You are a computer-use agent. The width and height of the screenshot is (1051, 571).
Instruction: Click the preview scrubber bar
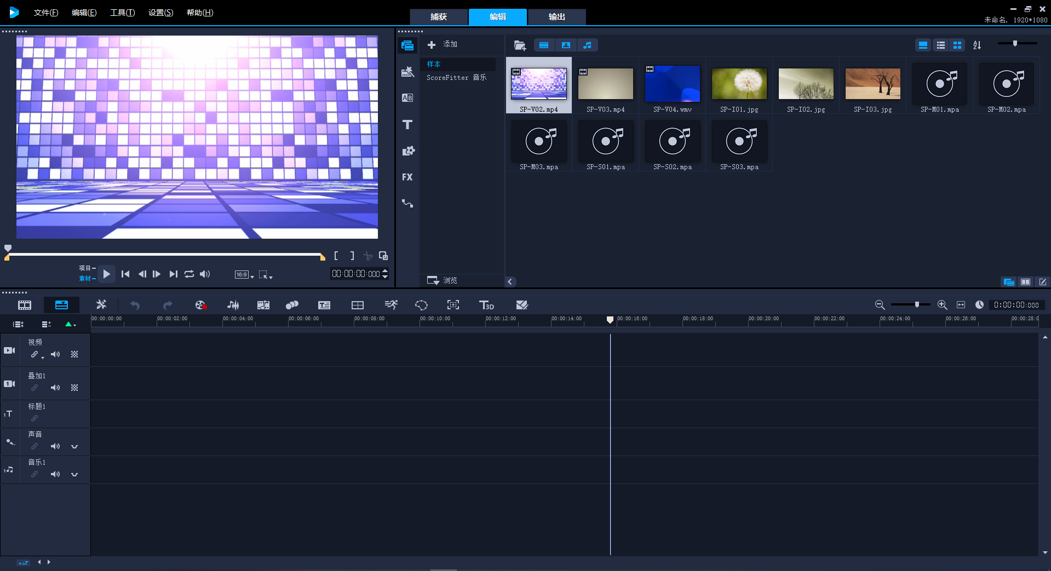click(x=164, y=255)
